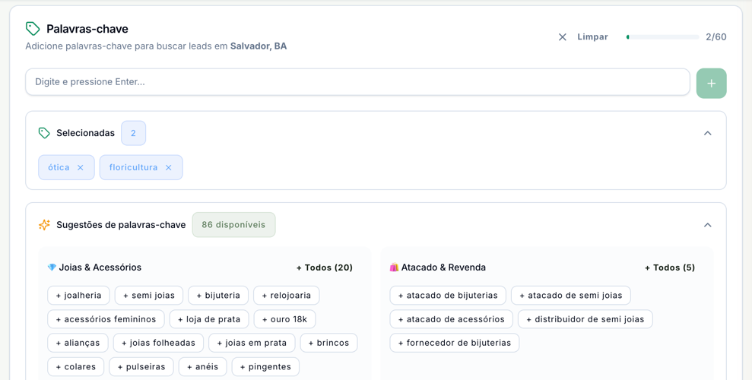752x380 pixels.
Task: Click the sparkle icon beside Sugestões
Action: pyautogui.click(x=44, y=225)
